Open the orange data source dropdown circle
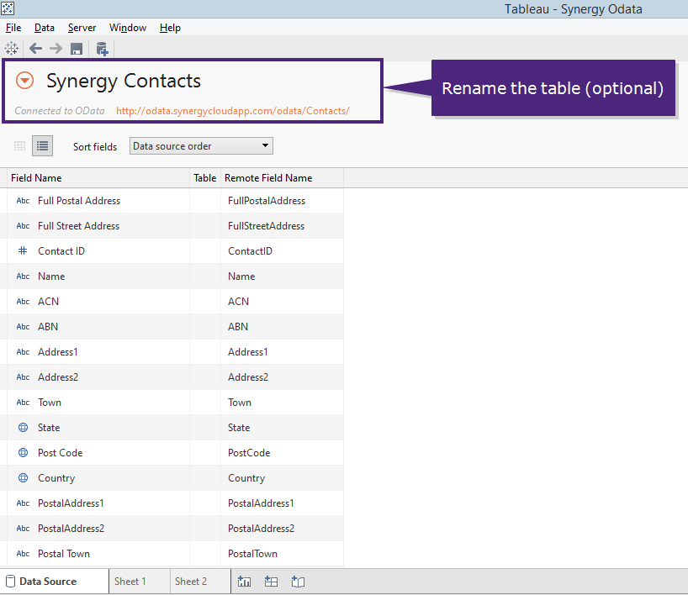Viewport: 688px width, 595px height. point(24,81)
